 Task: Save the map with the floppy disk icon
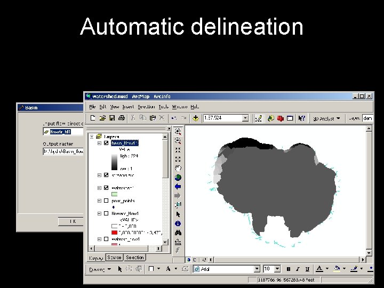112,118
